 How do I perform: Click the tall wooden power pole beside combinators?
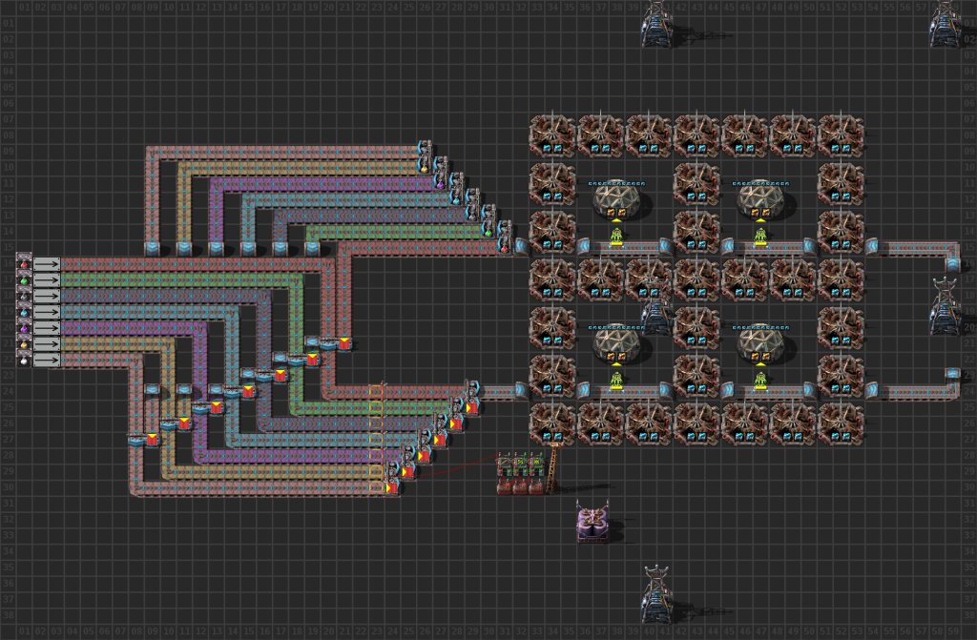552,468
